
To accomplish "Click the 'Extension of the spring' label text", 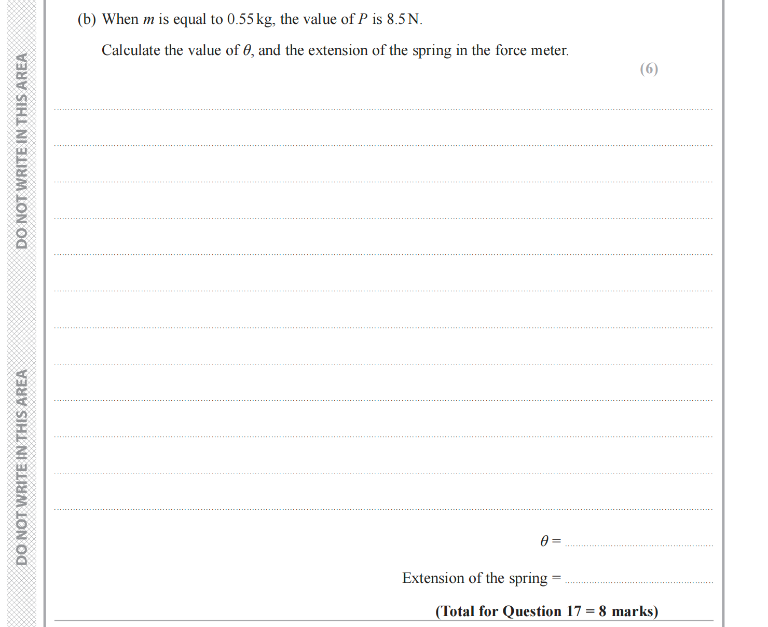I will coord(474,578).
